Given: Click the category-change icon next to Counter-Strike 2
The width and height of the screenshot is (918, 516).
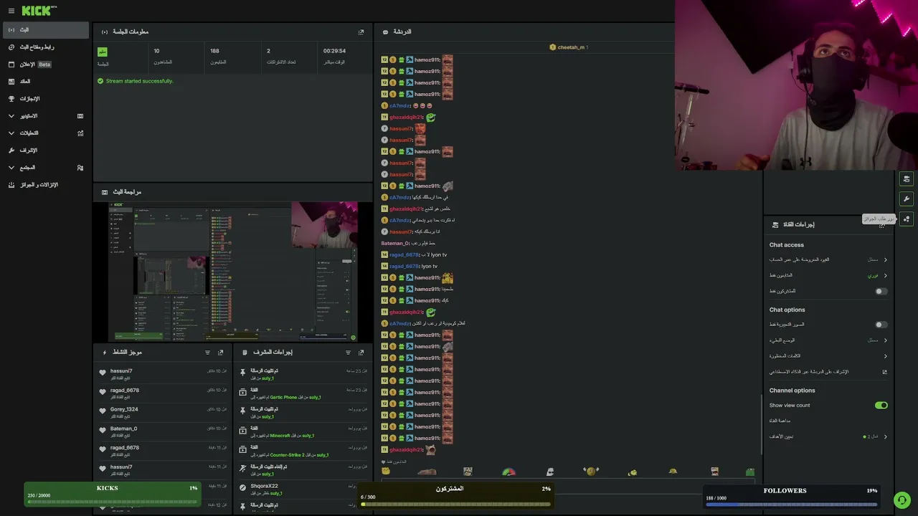Looking at the screenshot, I should [x=243, y=449].
